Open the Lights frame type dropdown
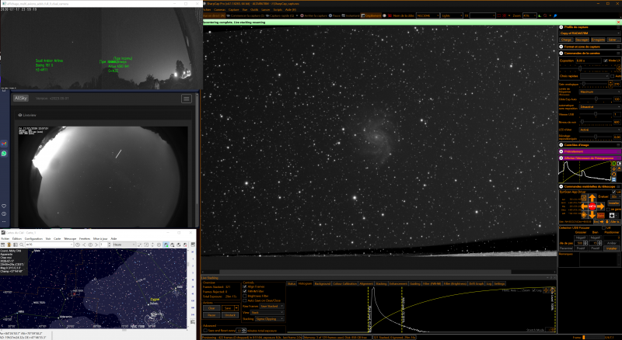This screenshot has height=340, width=622. click(x=452, y=16)
